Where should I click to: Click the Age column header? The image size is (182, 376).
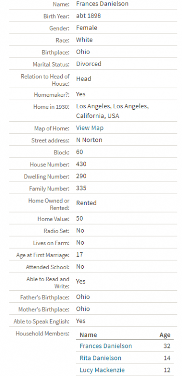pyautogui.click(x=165, y=335)
